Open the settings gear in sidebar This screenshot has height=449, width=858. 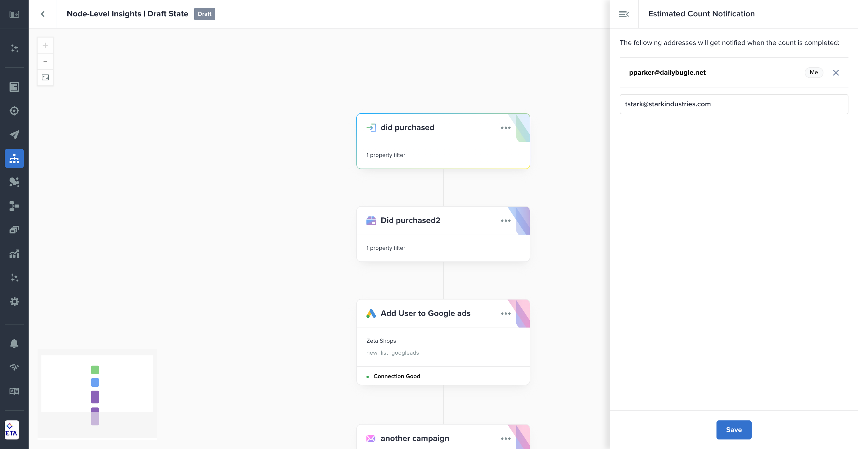tap(14, 302)
